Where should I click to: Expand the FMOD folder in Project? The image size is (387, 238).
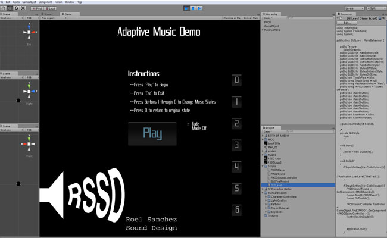pyautogui.click(x=263, y=140)
